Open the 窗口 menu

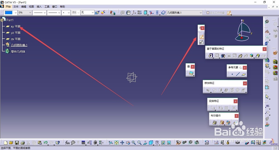tap(55, 7)
